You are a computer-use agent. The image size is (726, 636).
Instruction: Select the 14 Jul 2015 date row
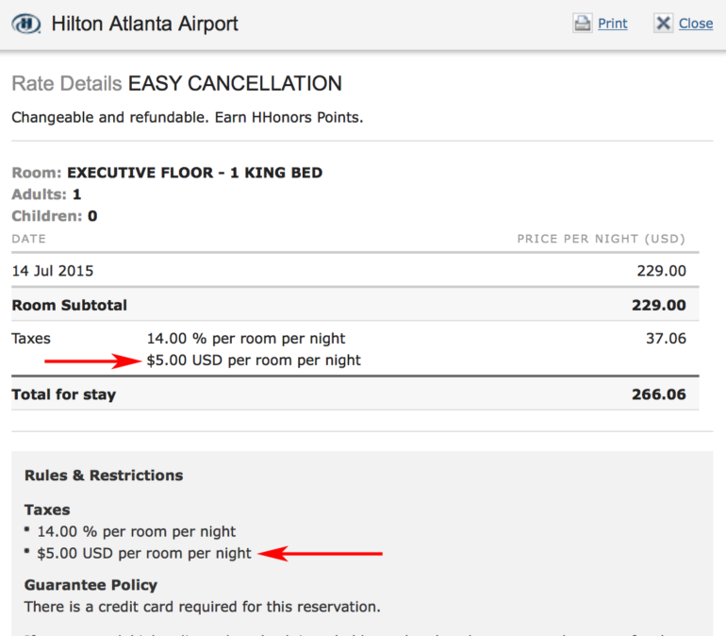click(x=53, y=271)
